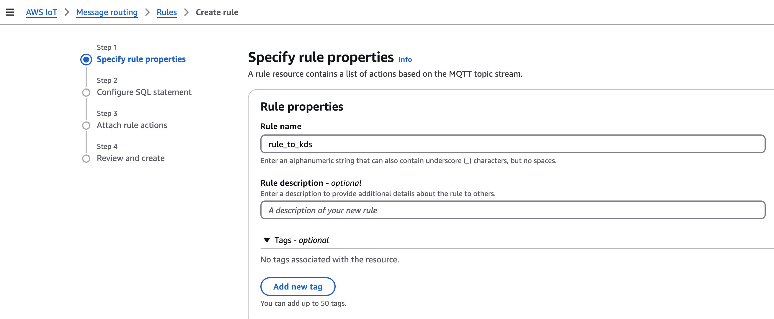This screenshot has height=319, width=774.
Task: Open Review and create step
Action: [130, 158]
